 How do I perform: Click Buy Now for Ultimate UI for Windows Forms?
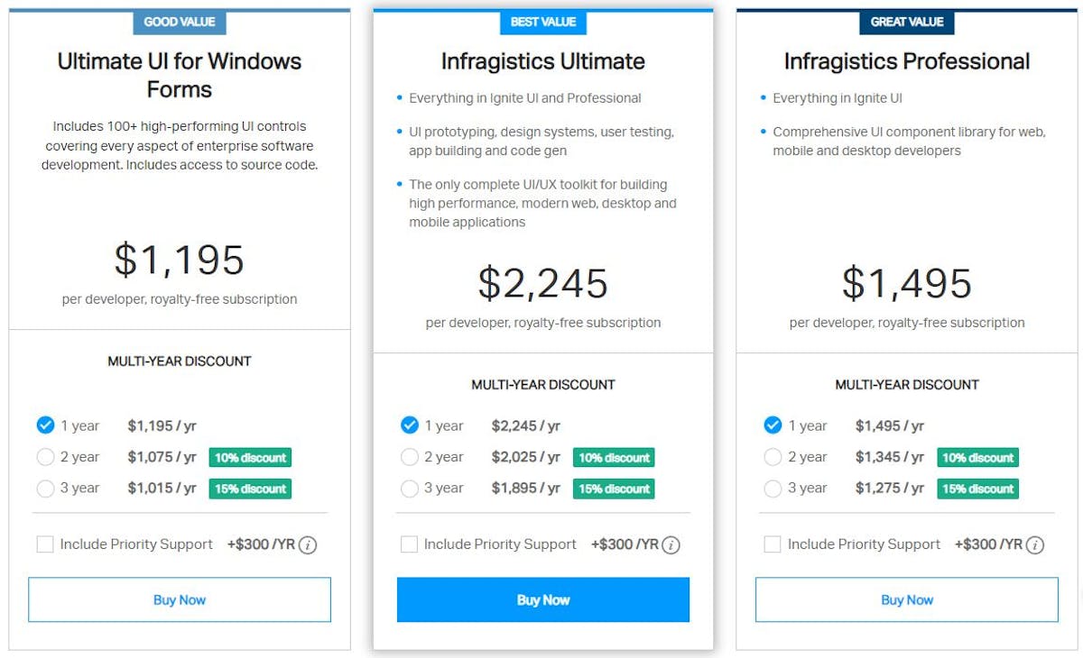pyautogui.click(x=180, y=599)
